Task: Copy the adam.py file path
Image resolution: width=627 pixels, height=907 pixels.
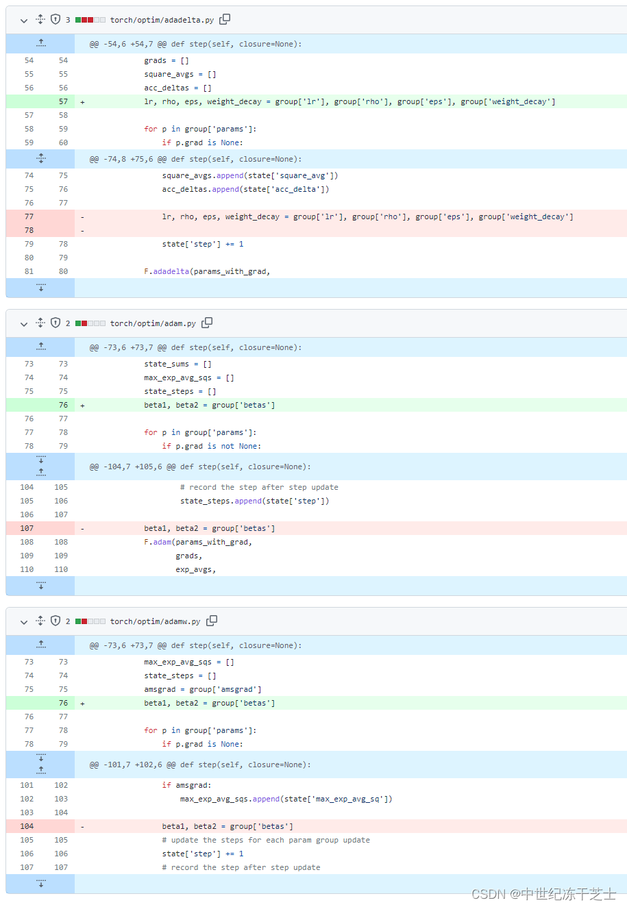Action: [x=207, y=323]
